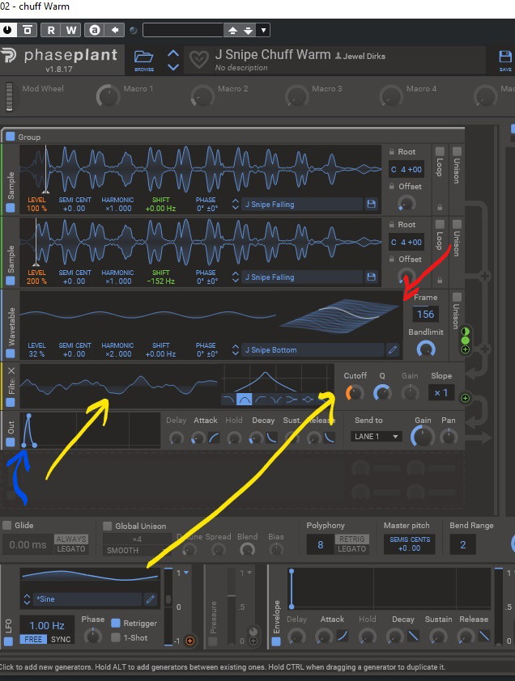The height and width of the screenshot is (681, 515).
Task: Adjust the Out section Gain knob
Action: pyautogui.click(x=423, y=437)
